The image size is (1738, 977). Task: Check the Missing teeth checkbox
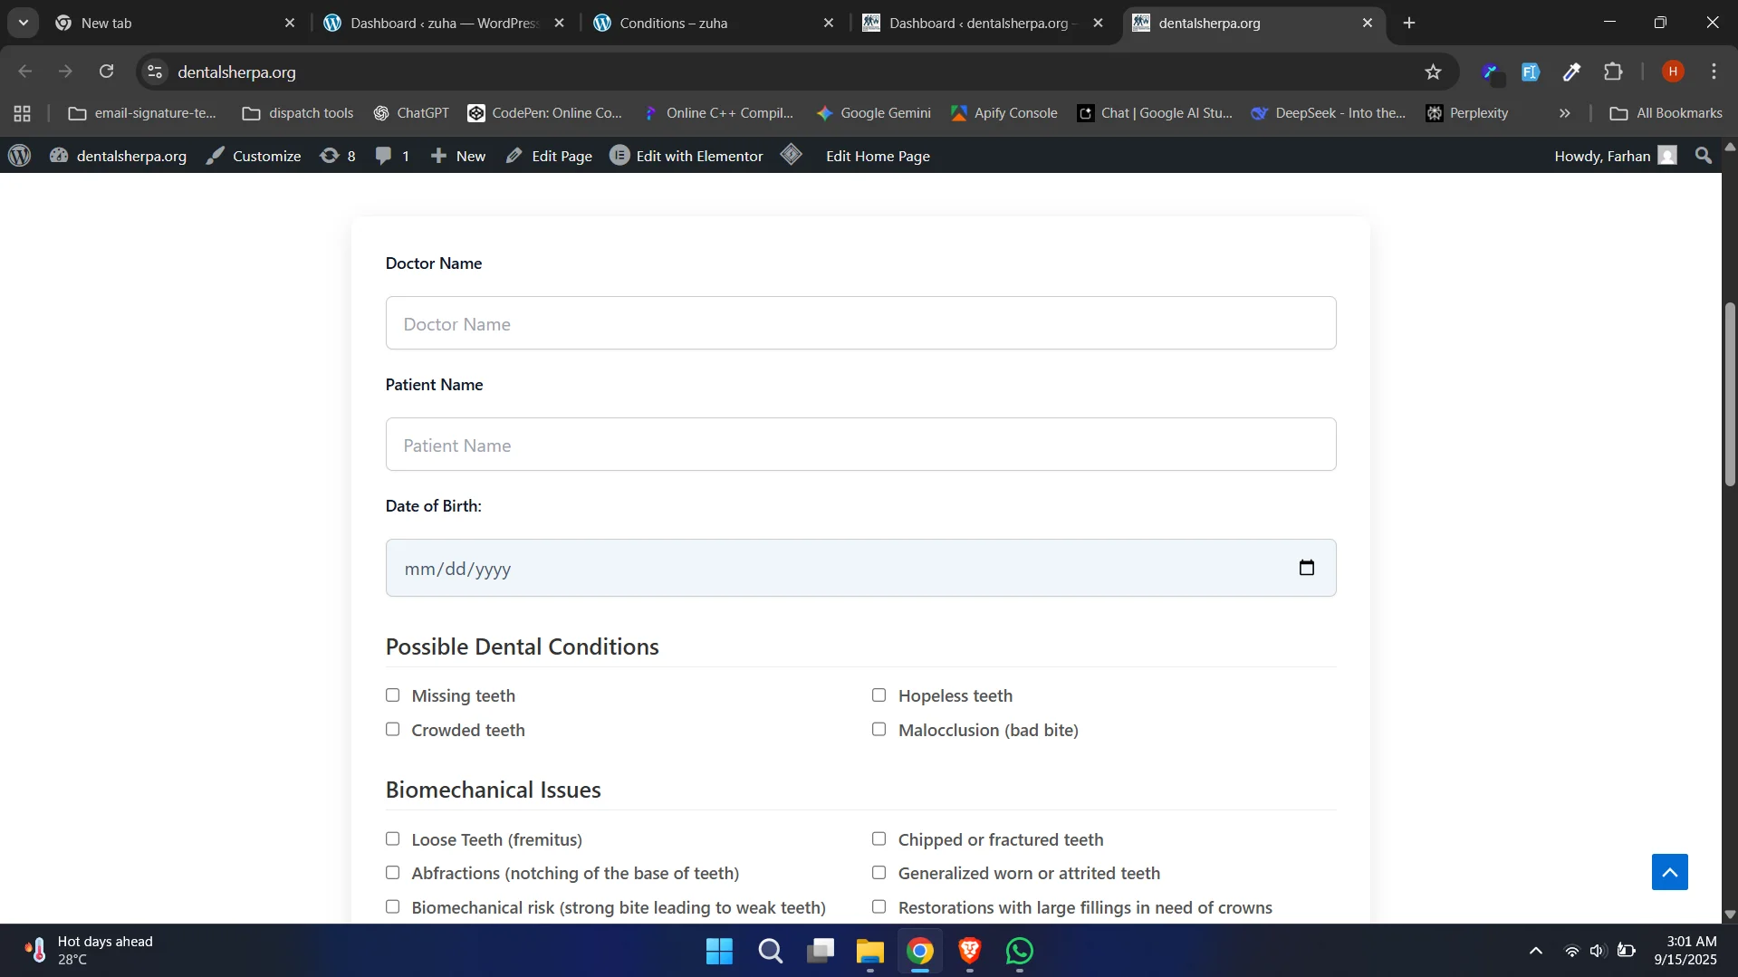(x=392, y=695)
